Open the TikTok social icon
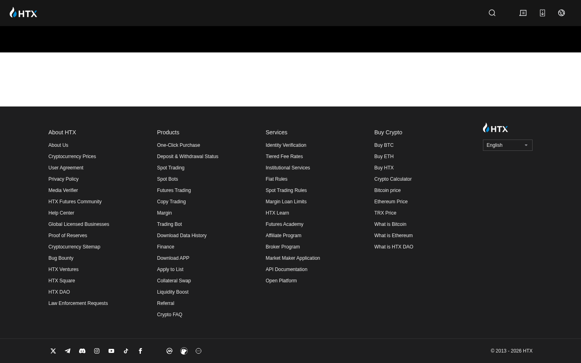The height and width of the screenshot is (363, 581). [126, 351]
